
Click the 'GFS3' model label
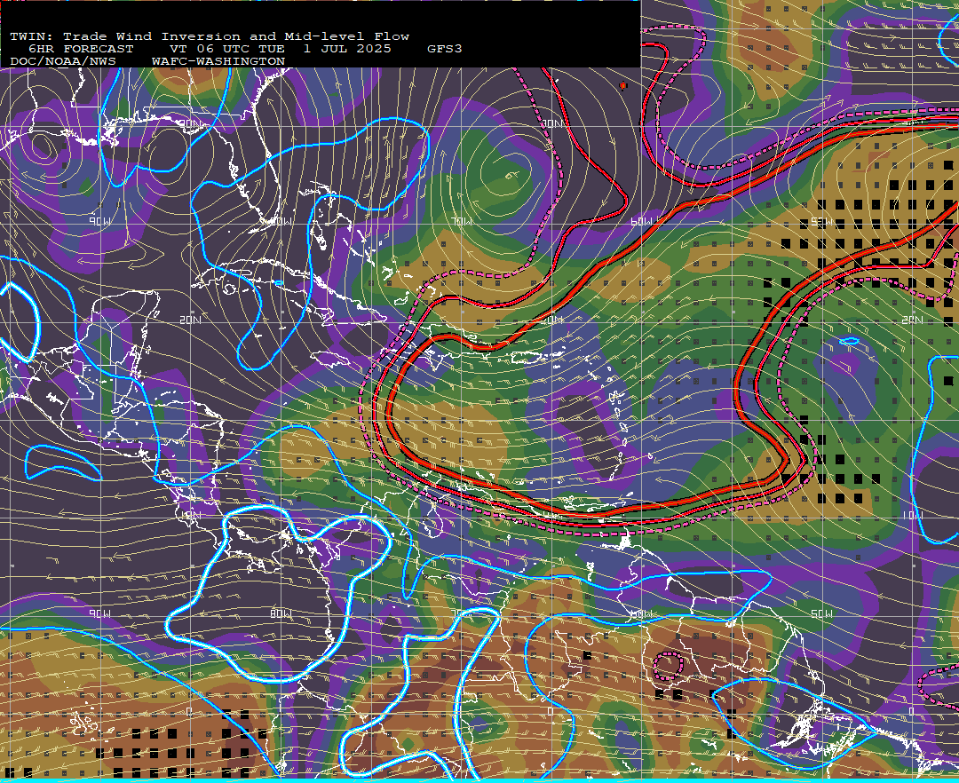445,49
